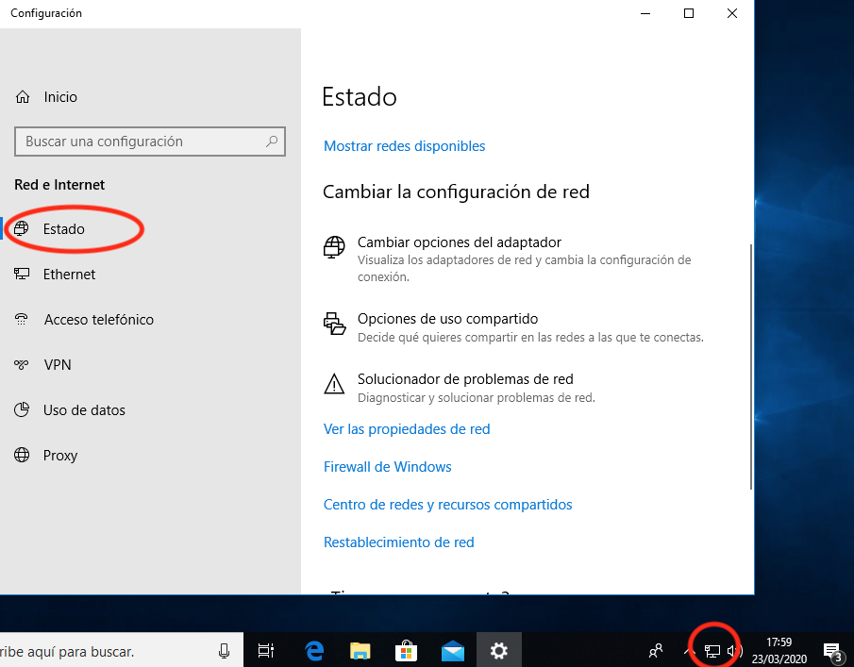Click the settings page vertical scrollbar

coord(751,367)
